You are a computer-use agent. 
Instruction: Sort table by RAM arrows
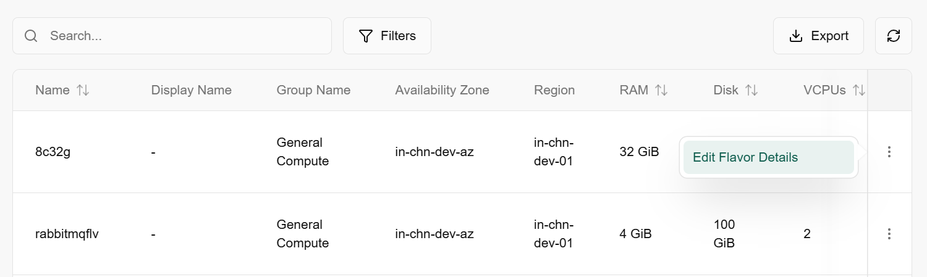[661, 90]
